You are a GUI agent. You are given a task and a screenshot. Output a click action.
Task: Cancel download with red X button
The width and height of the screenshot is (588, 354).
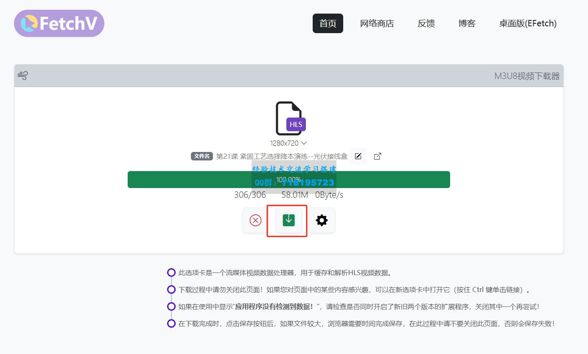point(255,220)
